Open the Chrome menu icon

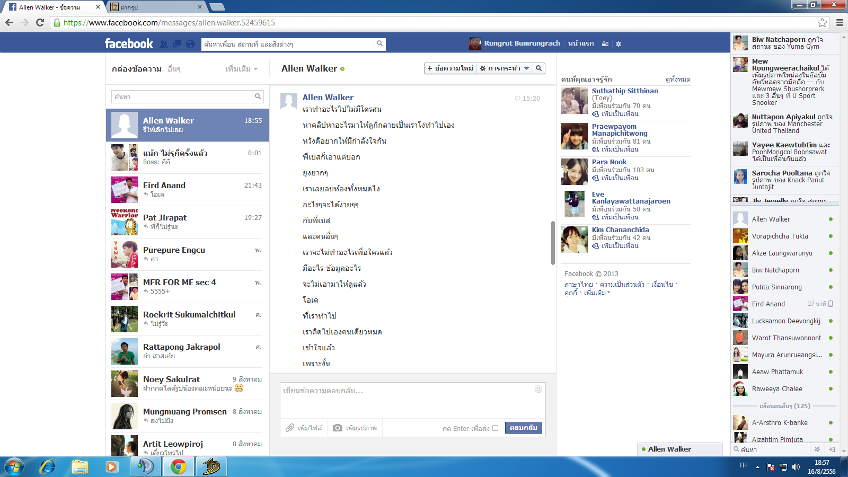pyautogui.click(x=840, y=22)
